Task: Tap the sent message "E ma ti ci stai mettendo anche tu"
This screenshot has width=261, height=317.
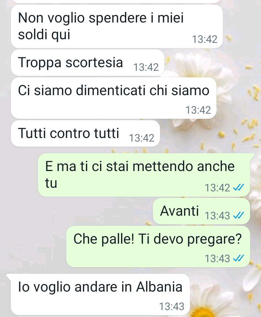Action: (144, 175)
